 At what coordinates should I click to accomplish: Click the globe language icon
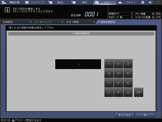coord(143,2)
